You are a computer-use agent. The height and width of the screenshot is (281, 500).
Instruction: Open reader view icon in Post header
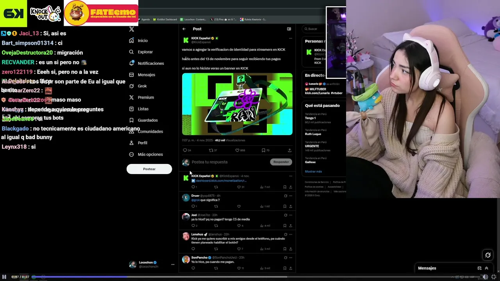pyautogui.click(x=289, y=29)
